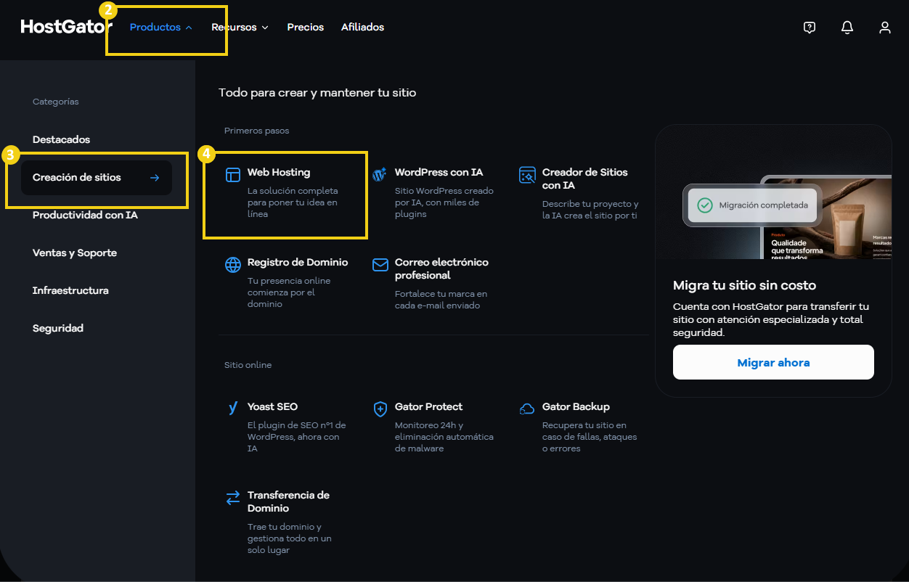This screenshot has height=582, width=909.
Task: Click the Creador de Sitios con IA icon
Action: 527,174
